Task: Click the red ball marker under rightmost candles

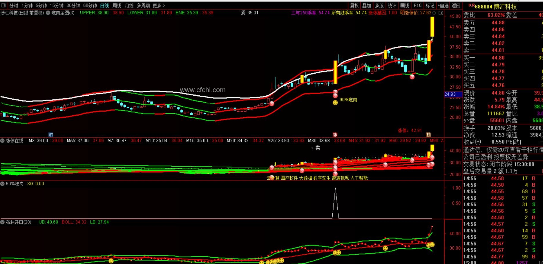Action: [412, 77]
